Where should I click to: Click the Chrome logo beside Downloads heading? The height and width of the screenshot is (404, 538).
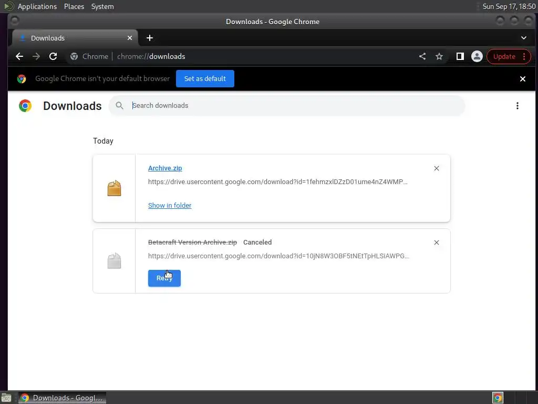[25, 106]
